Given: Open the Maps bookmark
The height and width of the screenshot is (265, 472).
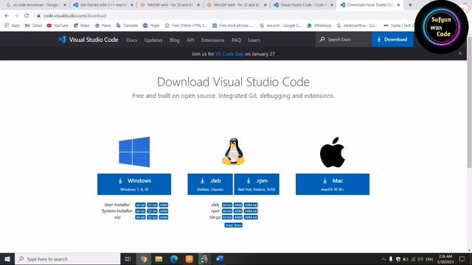Looking at the screenshot, I should tap(82, 26).
